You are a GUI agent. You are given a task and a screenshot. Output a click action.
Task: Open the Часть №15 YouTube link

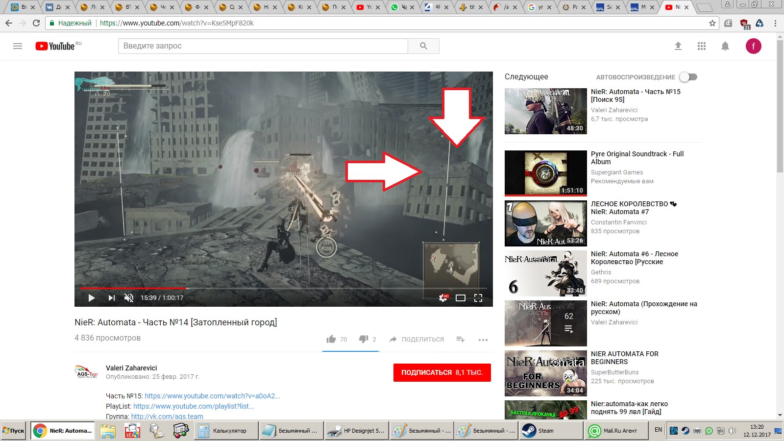coord(212,396)
